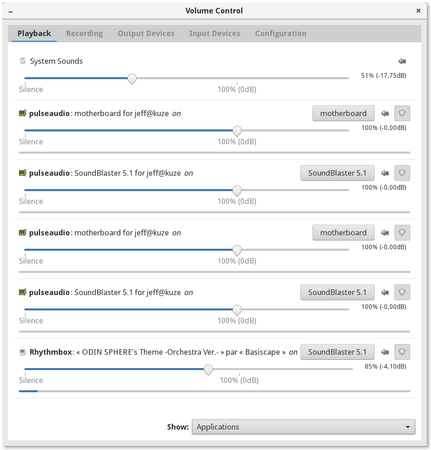Mute the first motherboard pulseaudio stream
This screenshot has width=431, height=450.
coord(385,113)
